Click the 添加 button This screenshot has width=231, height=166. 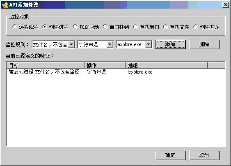(x=170, y=44)
